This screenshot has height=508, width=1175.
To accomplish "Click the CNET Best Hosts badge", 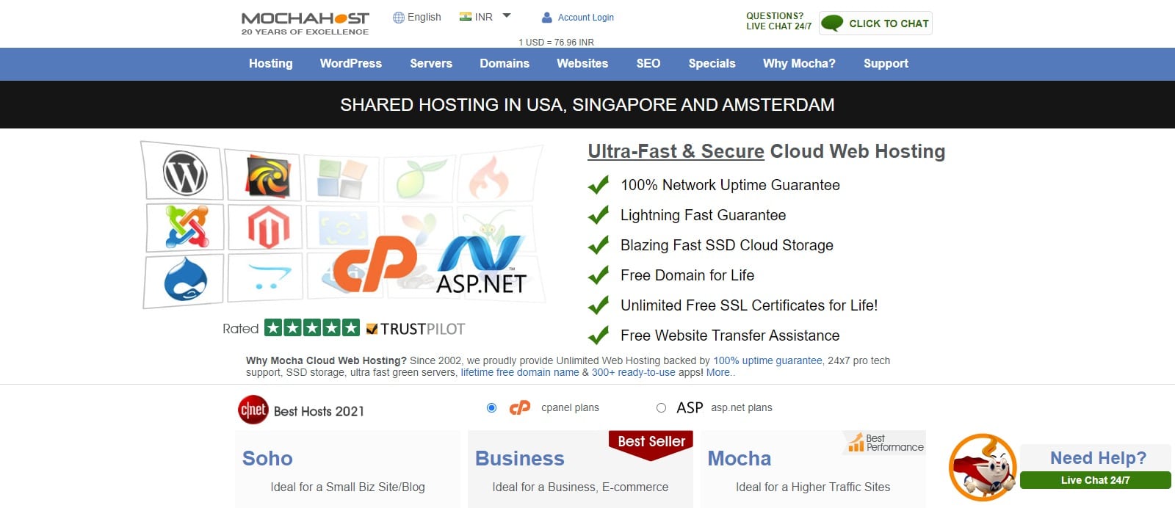I will coord(253,410).
